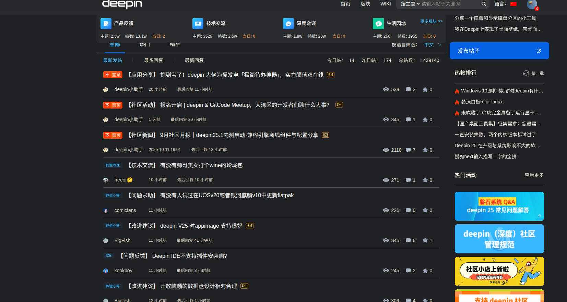Open the user avatar with notification badge
567x302 pixels.
[x=532, y=4]
